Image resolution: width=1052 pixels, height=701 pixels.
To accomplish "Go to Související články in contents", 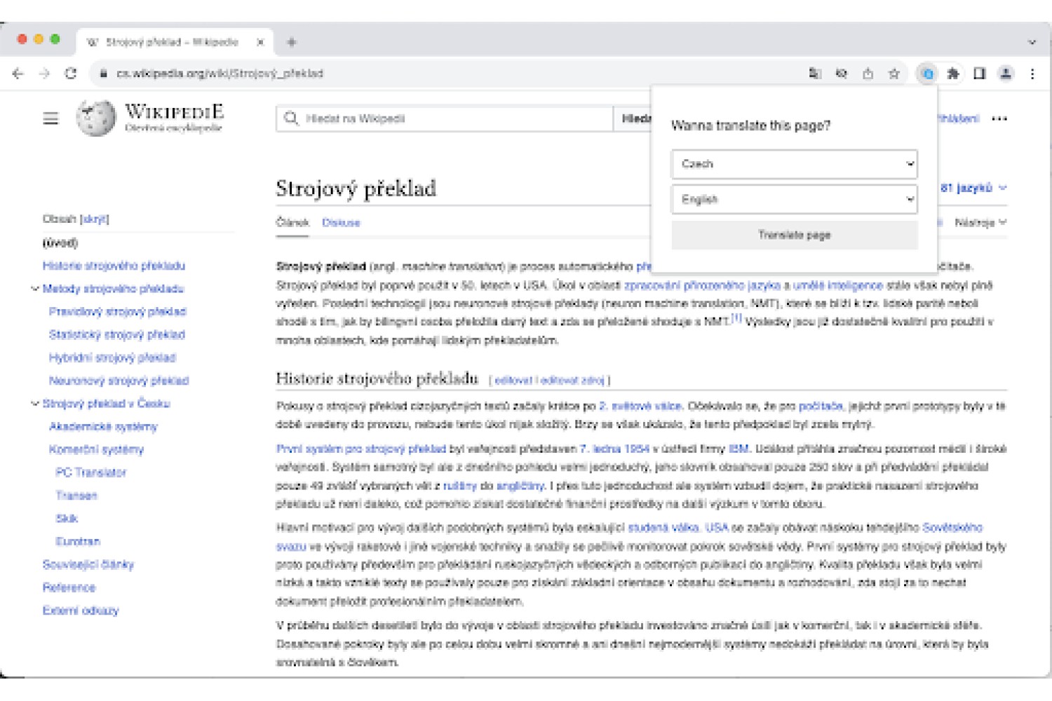I will 88,564.
